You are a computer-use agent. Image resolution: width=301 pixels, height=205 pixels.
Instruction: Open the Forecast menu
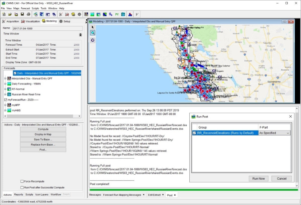click(x=25, y=8)
